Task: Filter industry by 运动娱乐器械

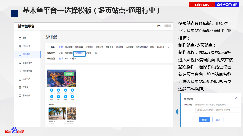Action: click(142, 47)
